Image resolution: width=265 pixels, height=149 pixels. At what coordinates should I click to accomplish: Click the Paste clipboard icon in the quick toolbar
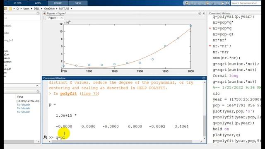click(x=207, y=3)
